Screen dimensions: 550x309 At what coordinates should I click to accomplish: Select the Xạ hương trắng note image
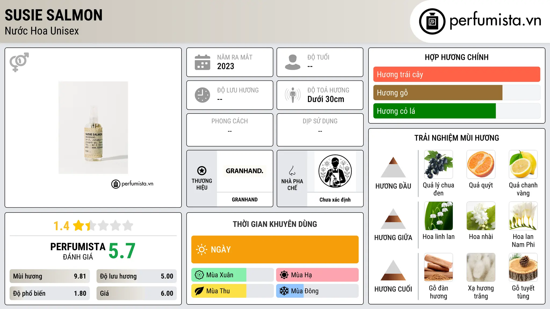tap(481, 267)
